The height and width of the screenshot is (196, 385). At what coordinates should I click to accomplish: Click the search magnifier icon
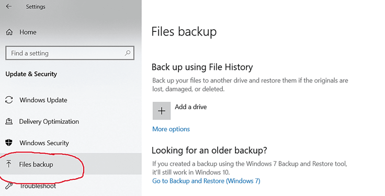pyautogui.click(x=128, y=53)
